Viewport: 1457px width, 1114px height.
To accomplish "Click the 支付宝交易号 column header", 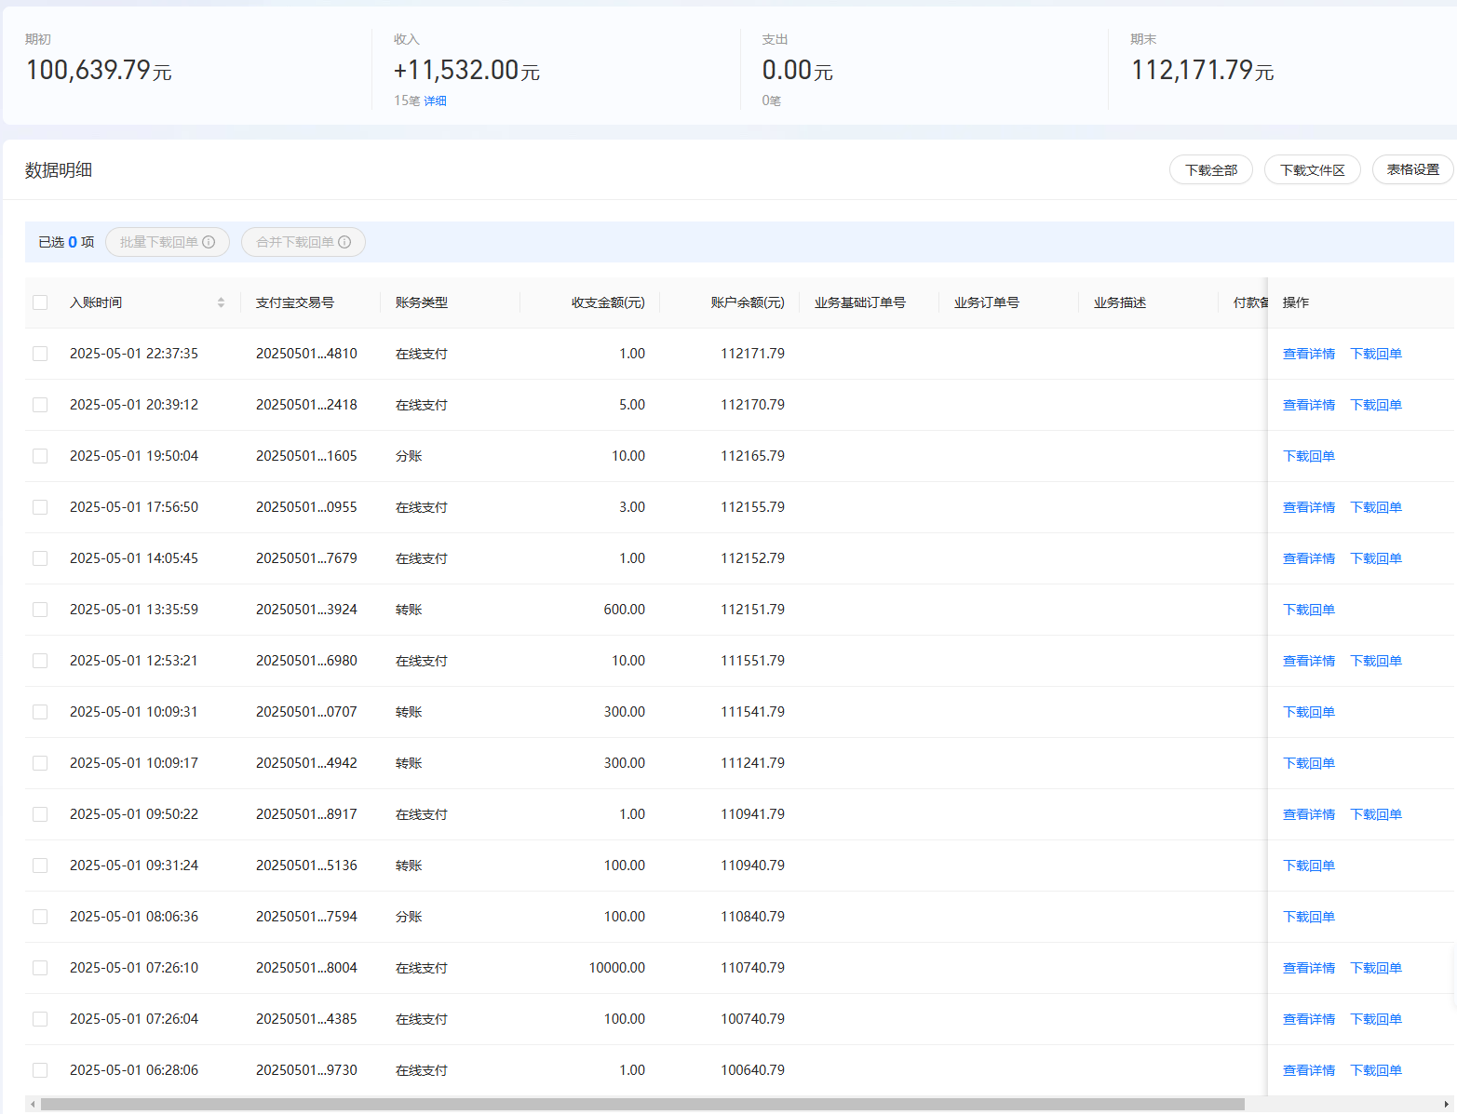I will 295,302.
